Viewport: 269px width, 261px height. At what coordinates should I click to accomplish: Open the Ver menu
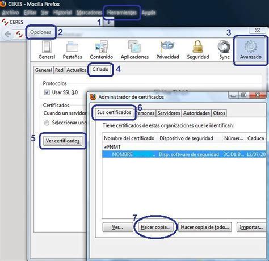tap(45, 12)
